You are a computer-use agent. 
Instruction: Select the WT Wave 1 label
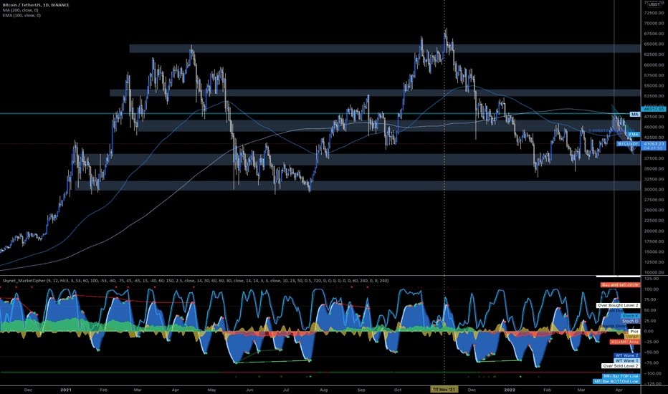tap(626, 360)
